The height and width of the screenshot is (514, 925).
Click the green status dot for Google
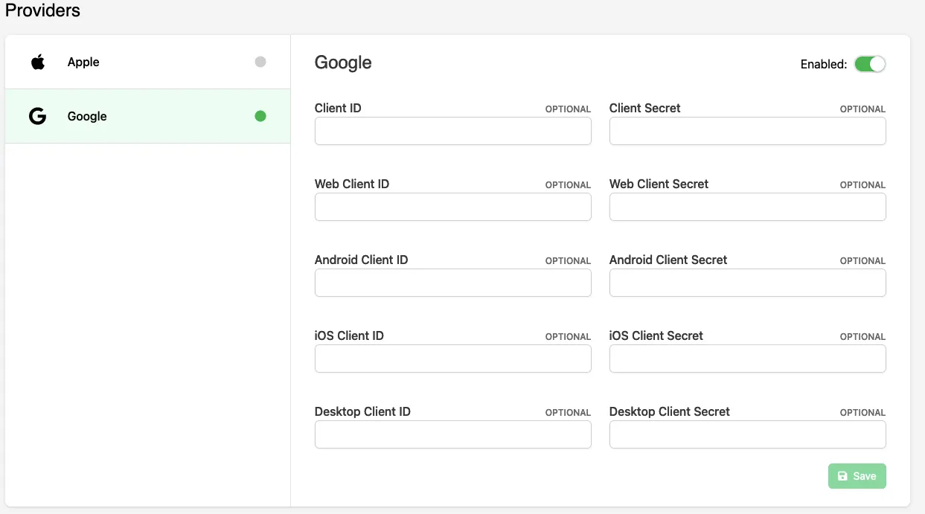(x=260, y=116)
